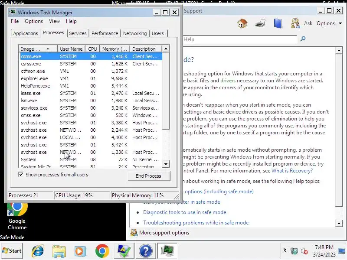Select the lsm.exe process row
The height and width of the screenshot is (260, 347).
pyautogui.click(x=91, y=101)
